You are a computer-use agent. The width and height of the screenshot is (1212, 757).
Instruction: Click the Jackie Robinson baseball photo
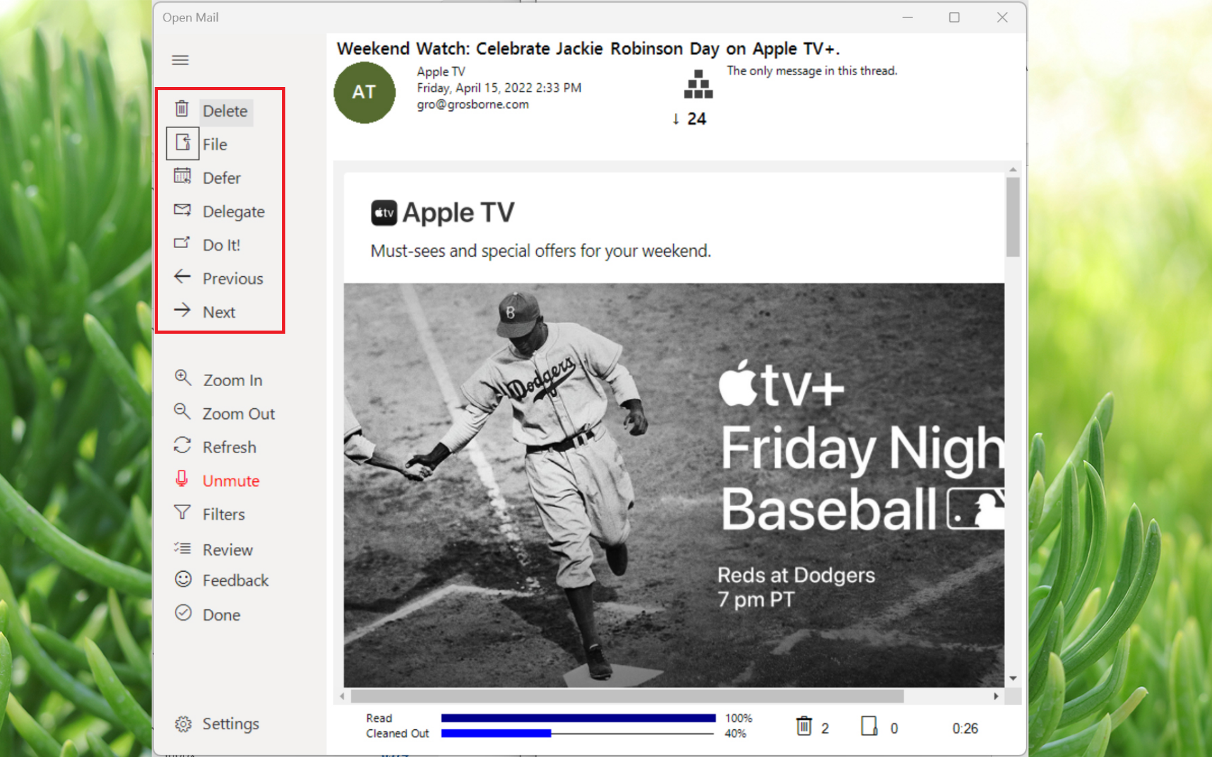point(674,484)
